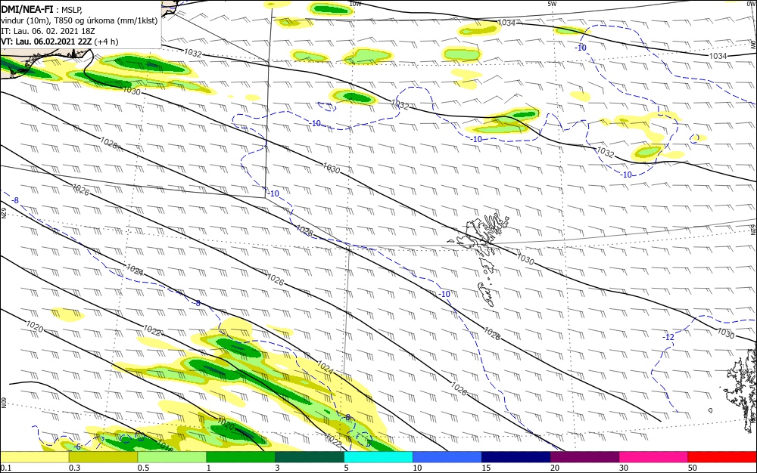The height and width of the screenshot is (473, 757).
Task: Click the legend value '50'
Action: (693, 468)
